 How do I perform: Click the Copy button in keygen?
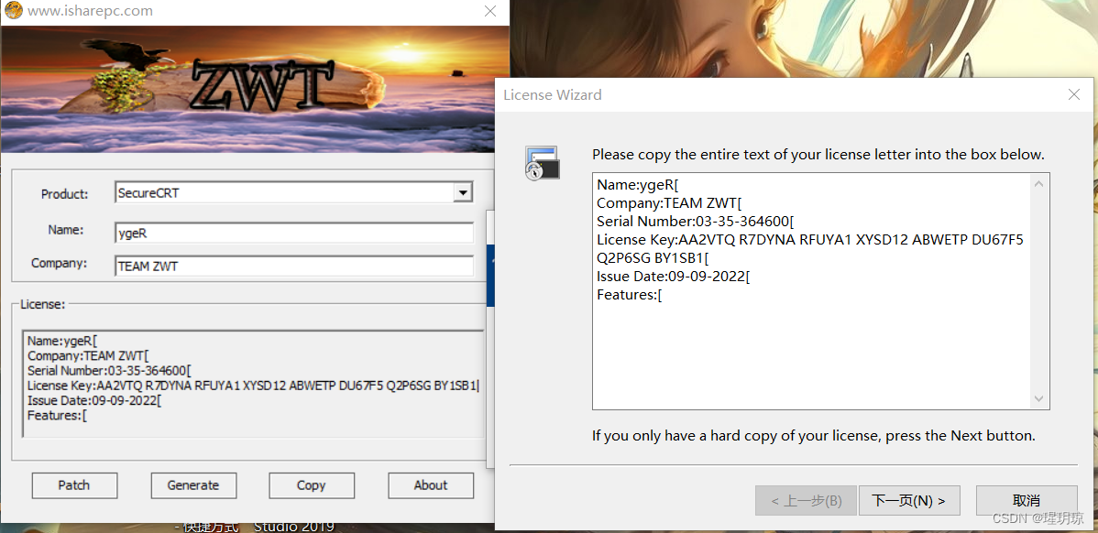coord(312,485)
